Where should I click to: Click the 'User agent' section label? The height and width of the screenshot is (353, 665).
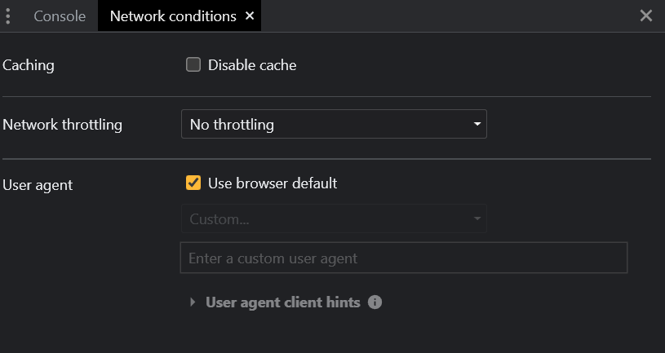(x=38, y=185)
